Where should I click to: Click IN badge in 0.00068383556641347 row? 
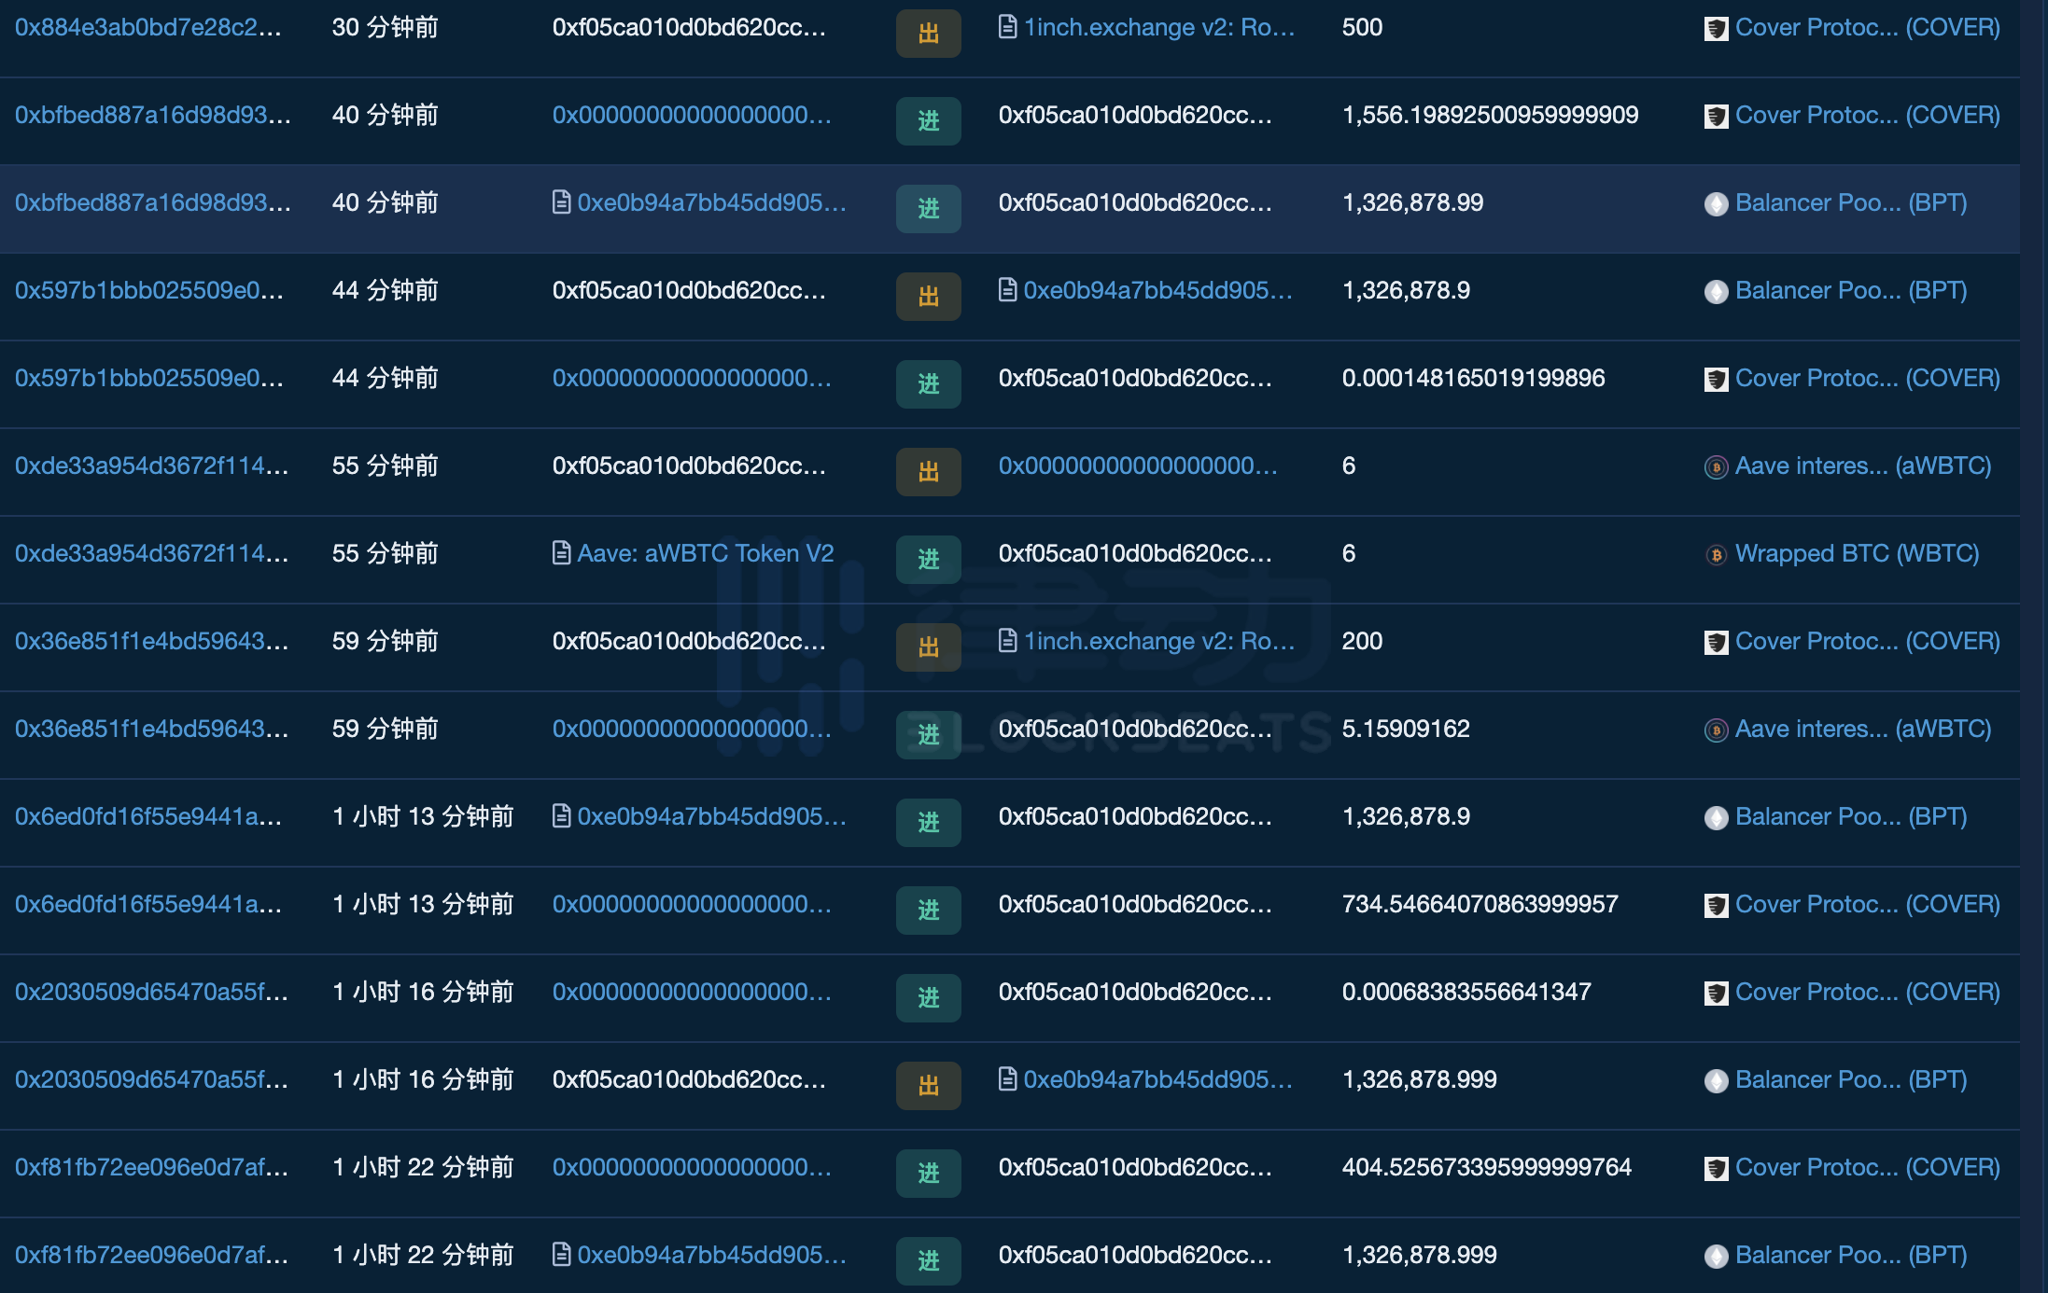point(929,998)
